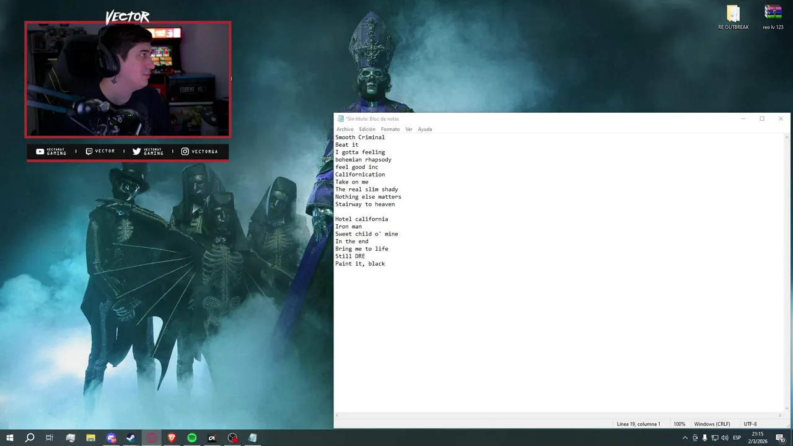This screenshot has height=446, width=793.
Task: Click the 'The real slim shady' line
Action: (x=367, y=190)
